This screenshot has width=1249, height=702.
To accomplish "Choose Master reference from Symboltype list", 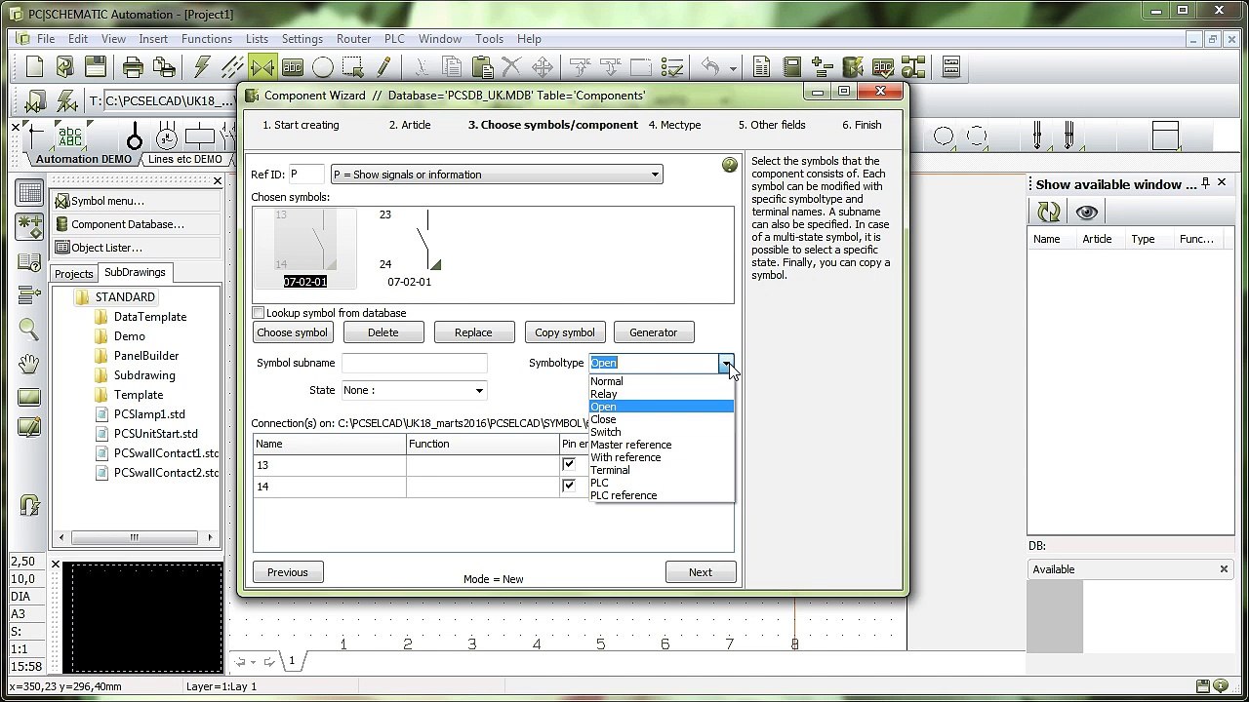I will [x=630, y=445].
